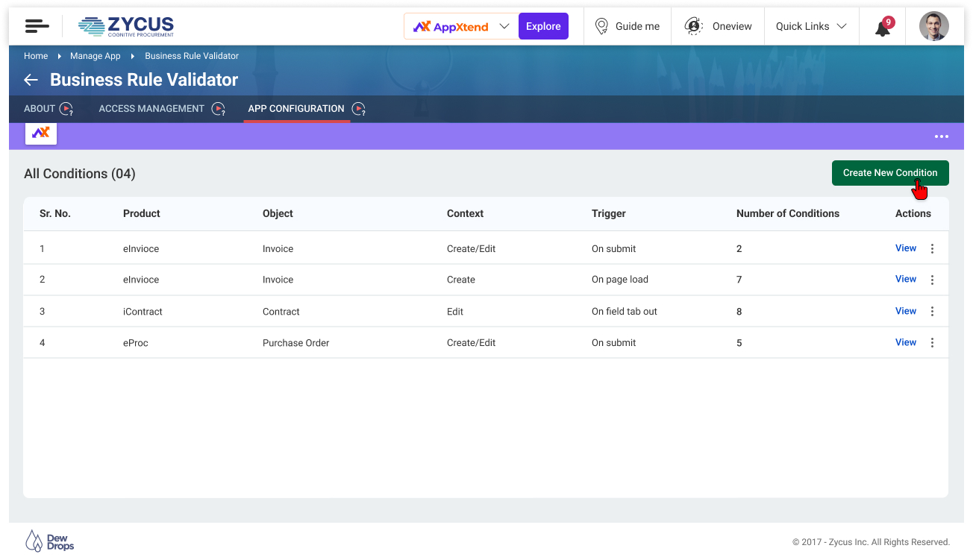
Task: Click the Number of Conditions header
Action: tap(788, 213)
